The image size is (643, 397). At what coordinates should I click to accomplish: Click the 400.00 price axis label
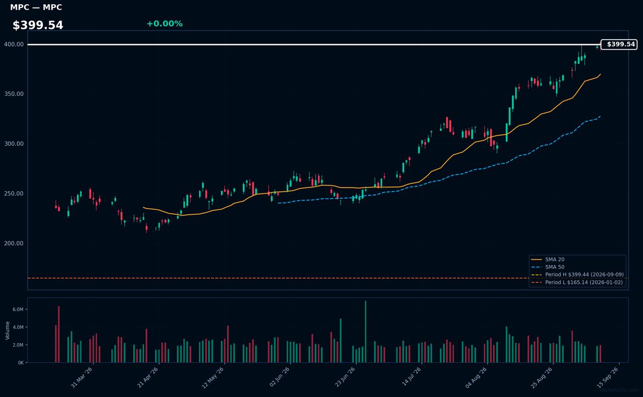14,44
